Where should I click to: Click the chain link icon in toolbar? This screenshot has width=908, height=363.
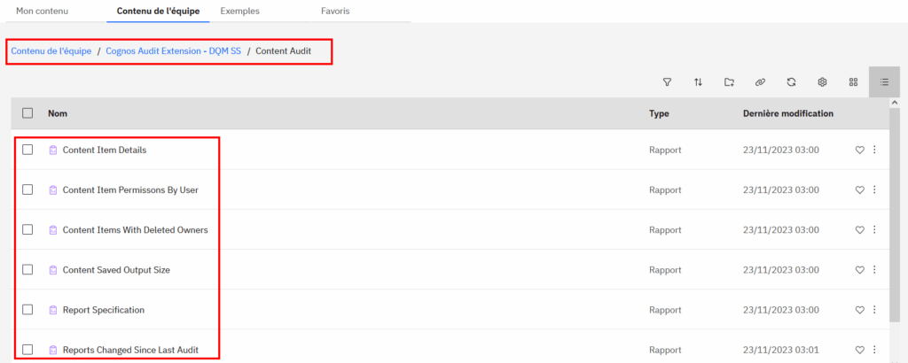760,82
